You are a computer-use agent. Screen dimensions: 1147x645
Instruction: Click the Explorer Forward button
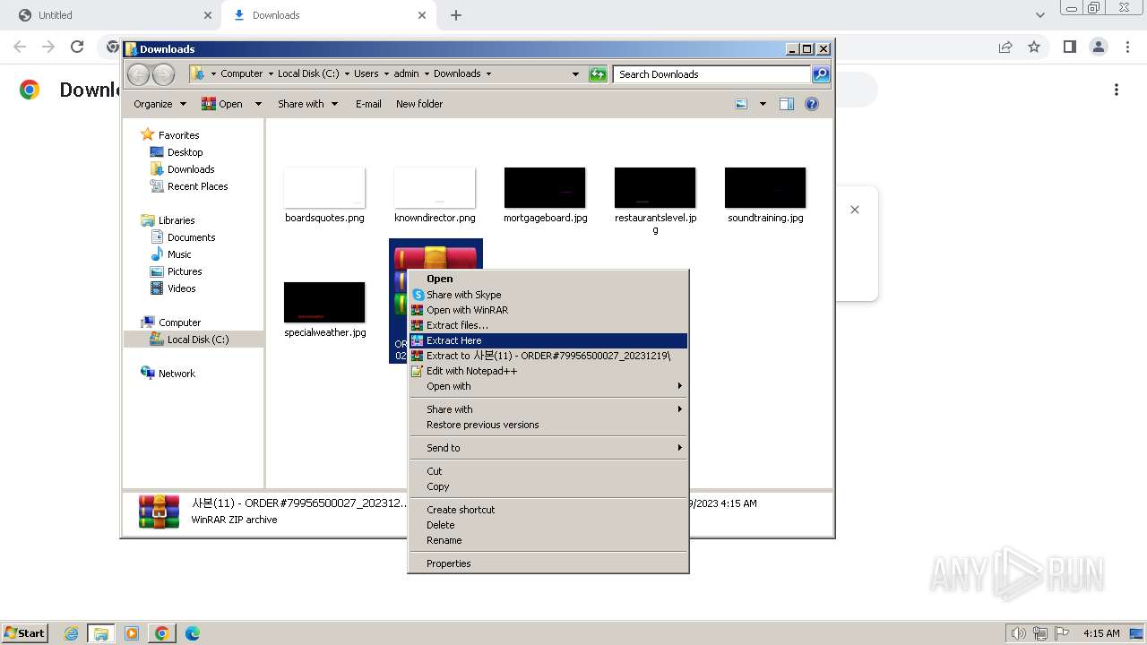click(163, 74)
